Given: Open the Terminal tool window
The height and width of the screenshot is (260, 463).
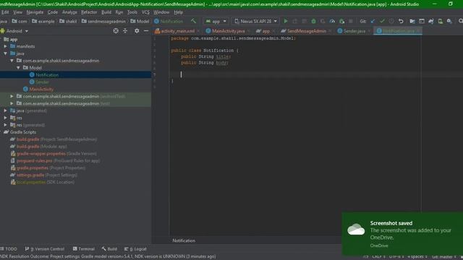Looking at the screenshot, I should (84, 248).
